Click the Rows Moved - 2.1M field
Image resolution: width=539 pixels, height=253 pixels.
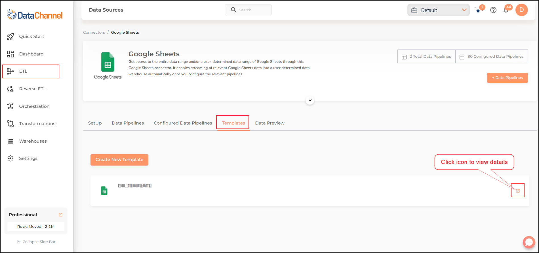(x=36, y=226)
